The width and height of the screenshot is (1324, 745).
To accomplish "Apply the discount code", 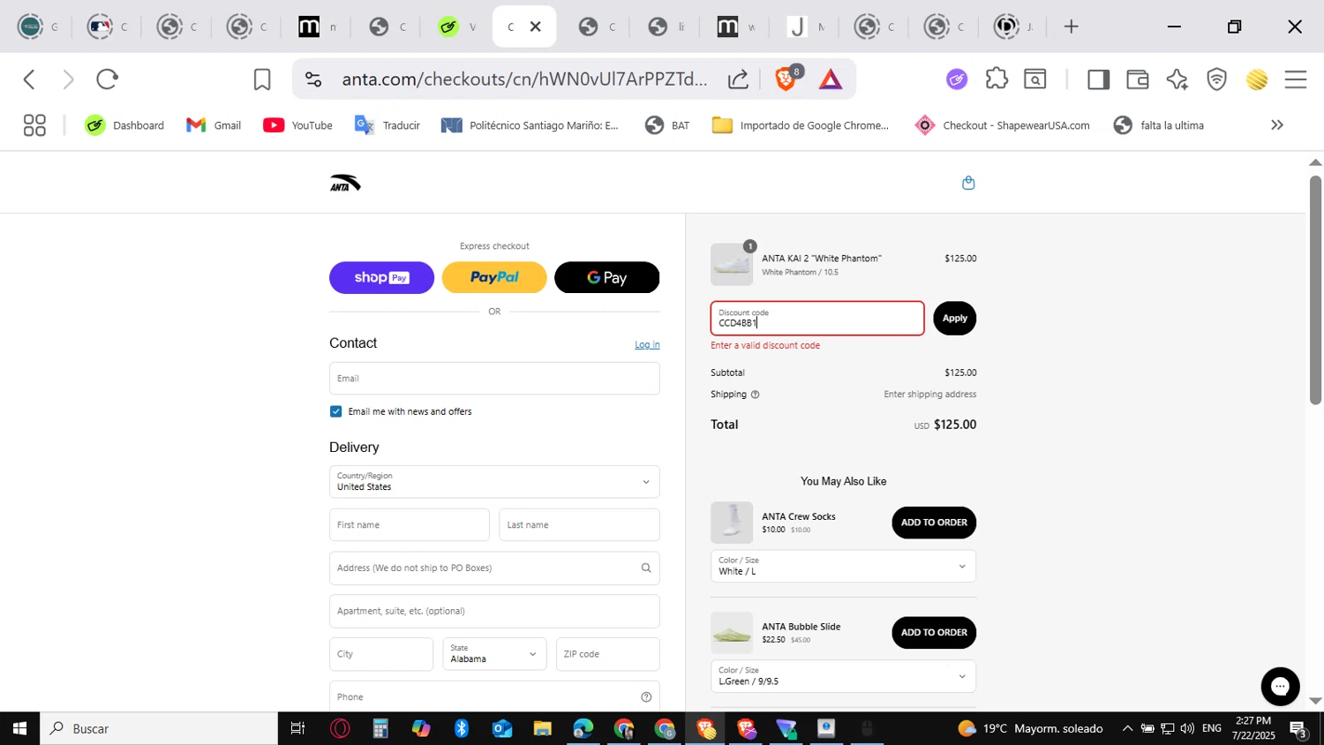I will pyautogui.click(x=954, y=319).
